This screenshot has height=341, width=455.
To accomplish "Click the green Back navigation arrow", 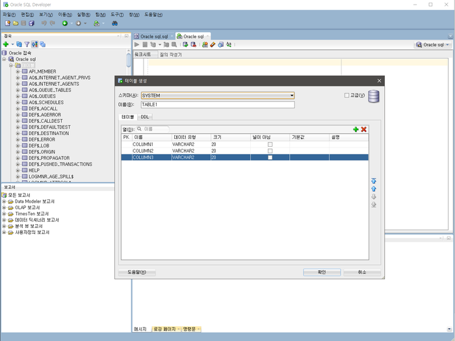I will 65,23.
